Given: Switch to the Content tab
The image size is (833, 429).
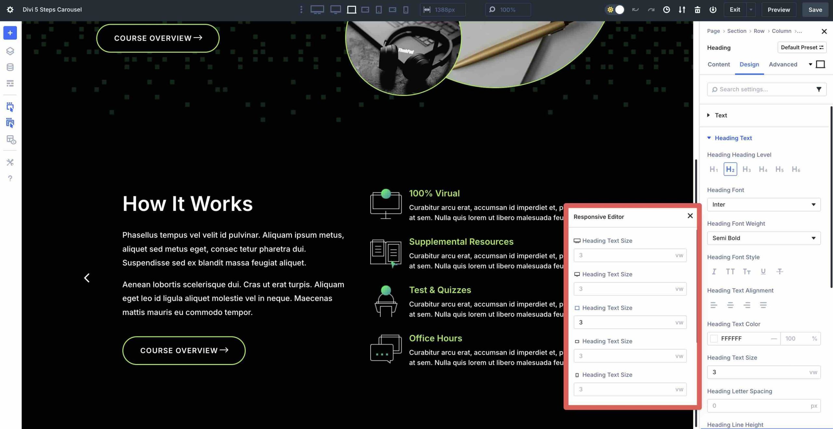Looking at the screenshot, I should (x=718, y=64).
